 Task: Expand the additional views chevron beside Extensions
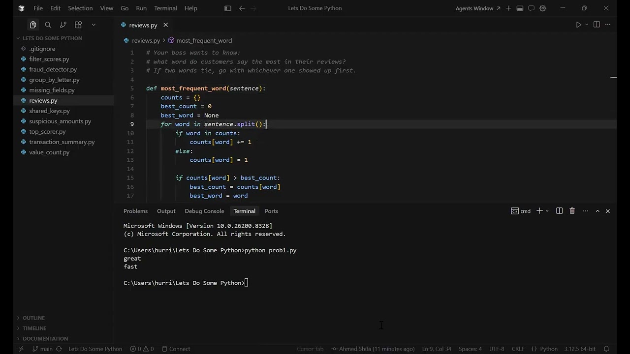coord(94,25)
